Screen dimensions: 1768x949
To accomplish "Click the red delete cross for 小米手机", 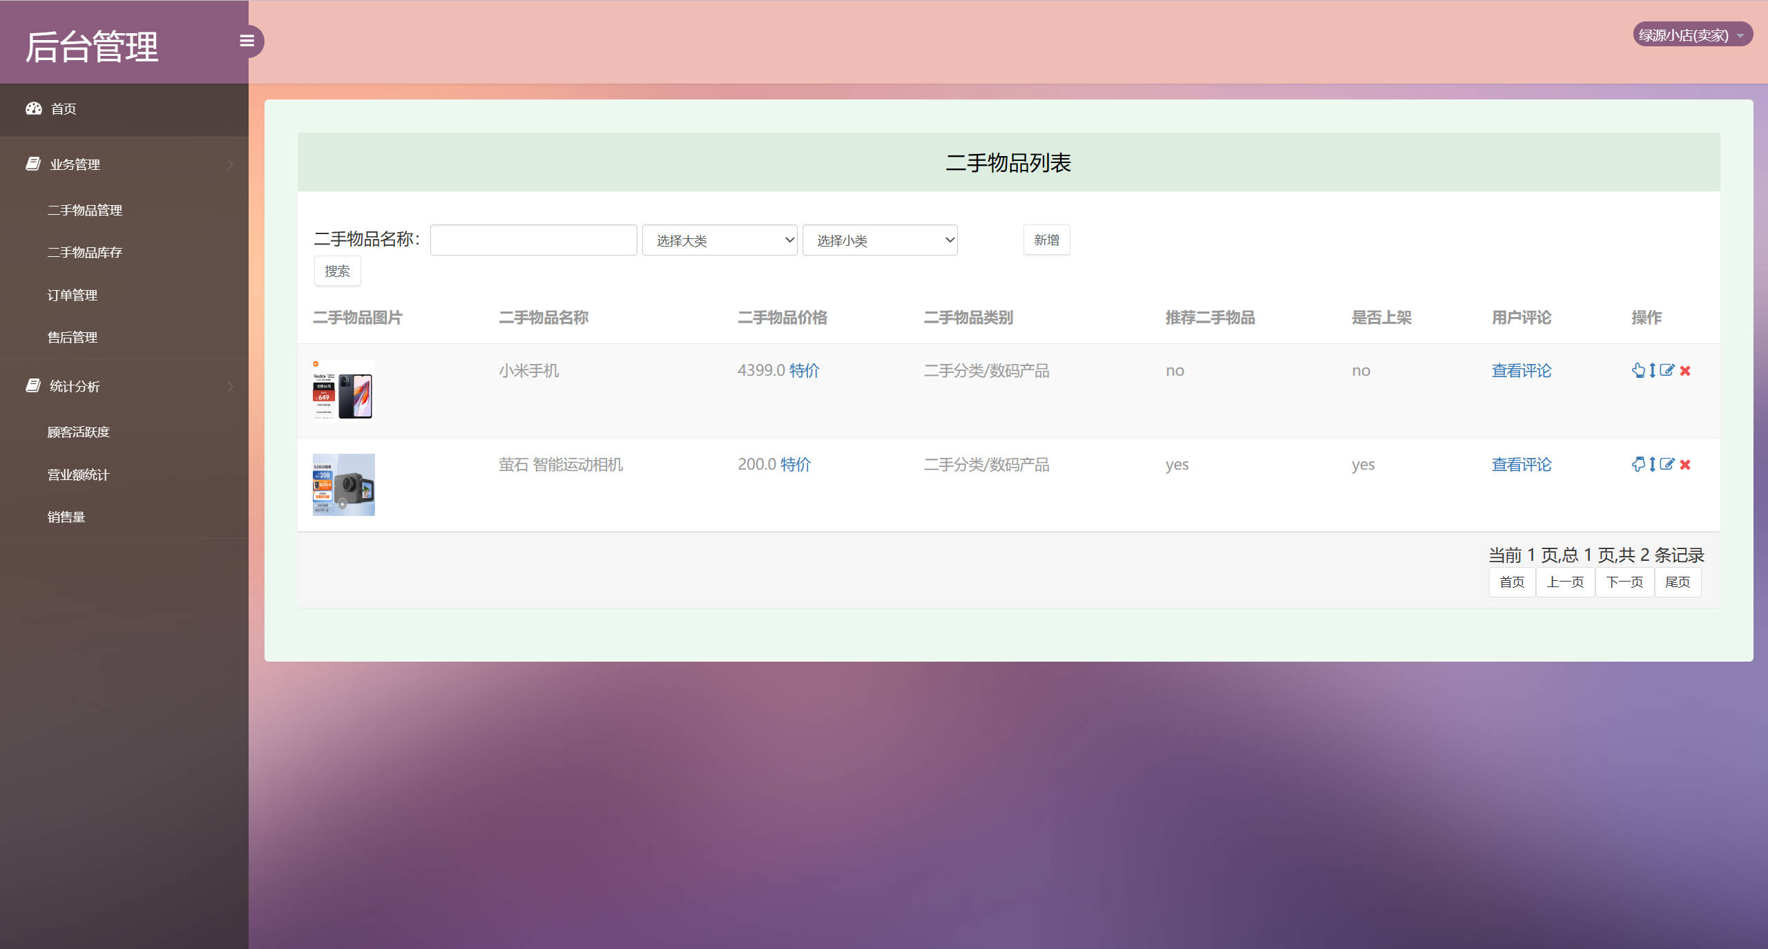I will coord(1684,370).
